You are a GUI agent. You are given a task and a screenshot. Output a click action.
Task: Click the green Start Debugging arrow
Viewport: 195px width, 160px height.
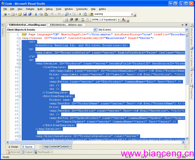click(x=80, y=14)
